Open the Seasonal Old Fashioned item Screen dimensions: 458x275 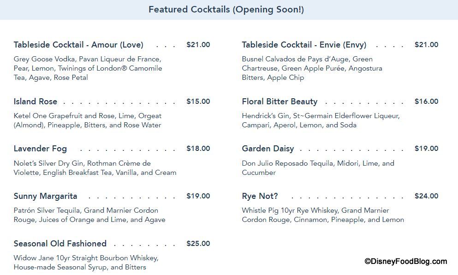click(60, 244)
